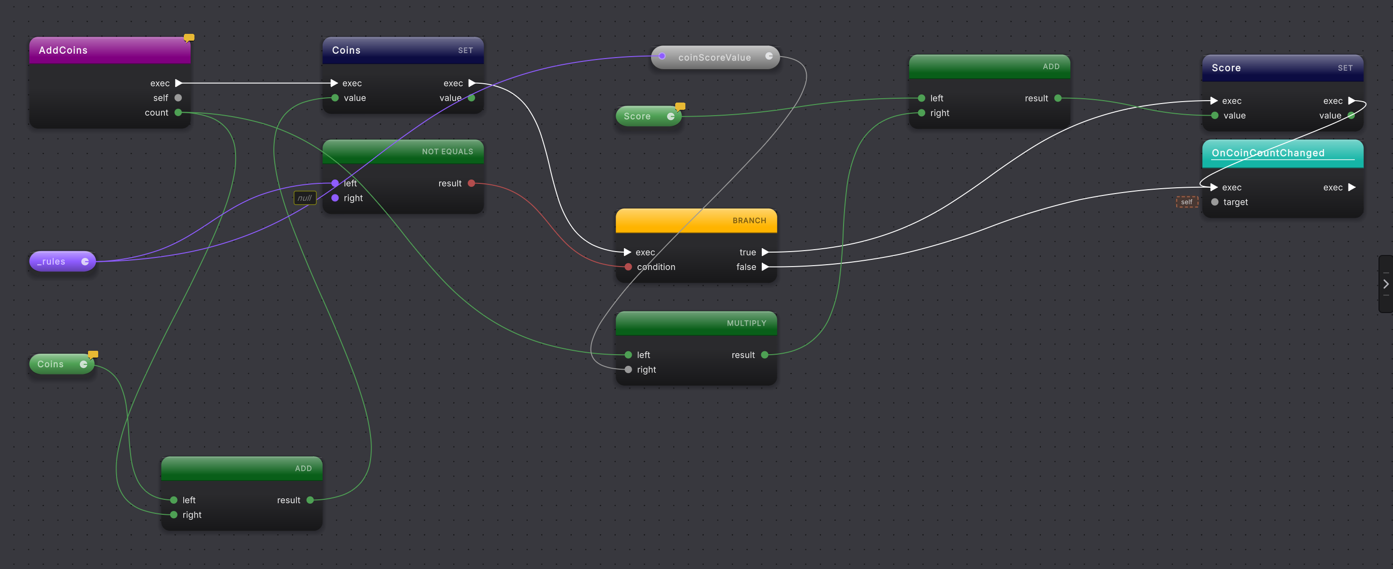Click the coinScoreValue output port
Screen dimensions: 1393x569
coord(769,56)
